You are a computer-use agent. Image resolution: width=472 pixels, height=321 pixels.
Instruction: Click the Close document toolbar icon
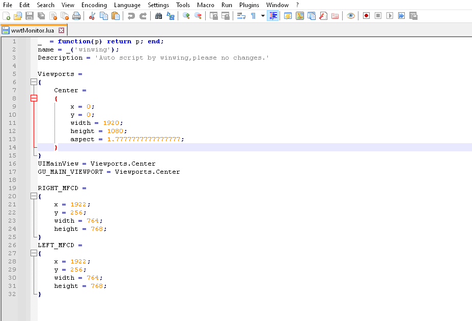[x=53, y=16]
